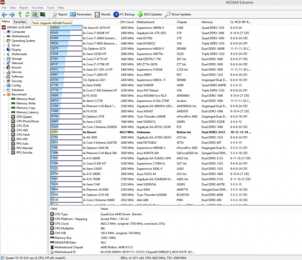This screenshot has height=260, width=302.
Task: Switch to the Favorites tab
Action: (x=20, y=22)
